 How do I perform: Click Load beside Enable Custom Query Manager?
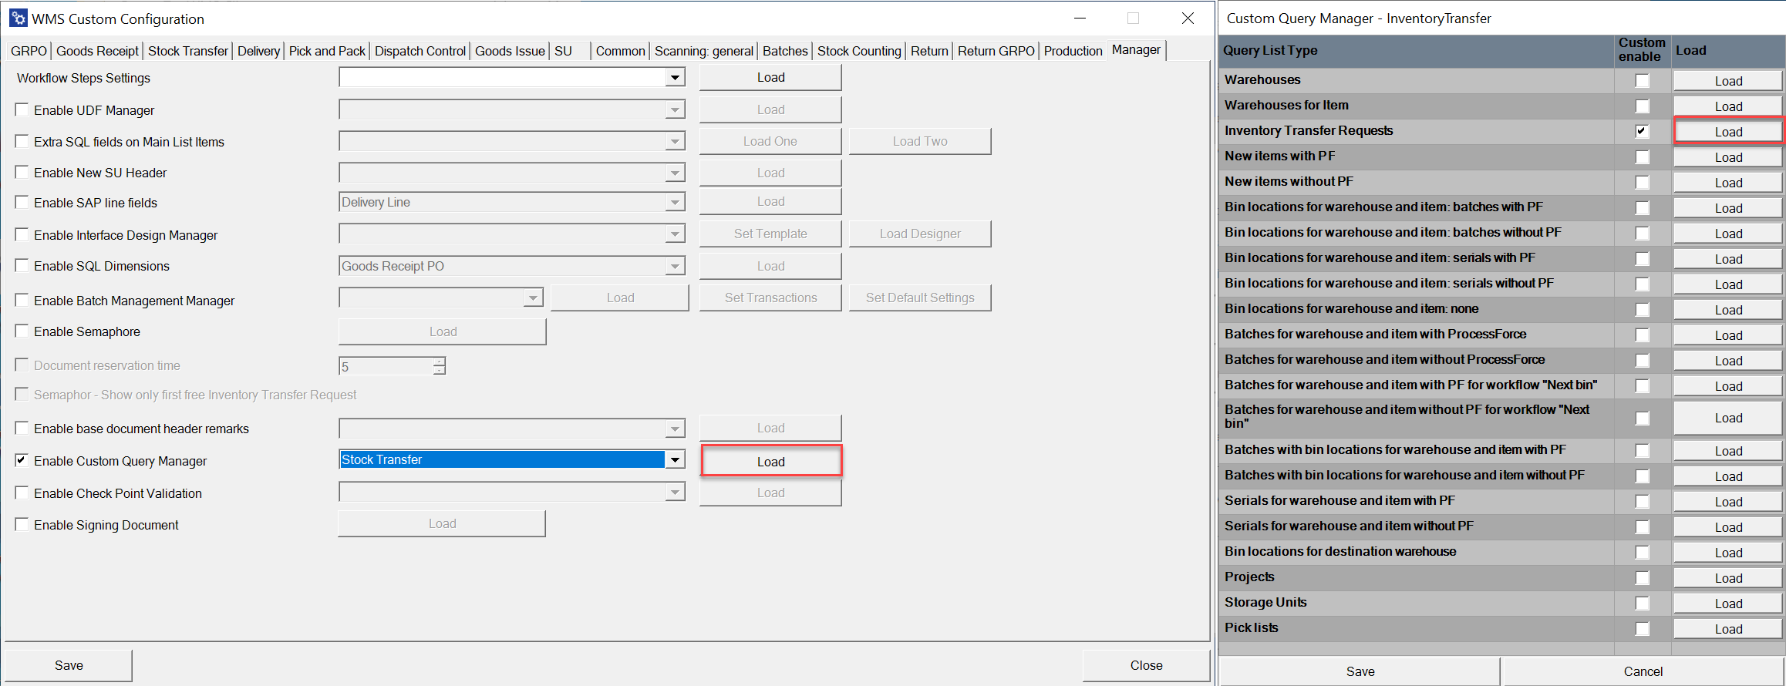point(770,462)
